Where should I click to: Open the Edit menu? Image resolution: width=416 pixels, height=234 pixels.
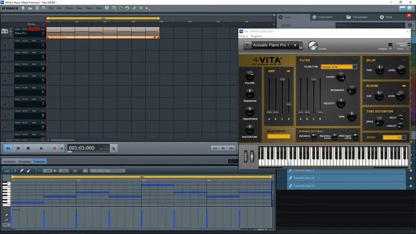tap(59, 8)
